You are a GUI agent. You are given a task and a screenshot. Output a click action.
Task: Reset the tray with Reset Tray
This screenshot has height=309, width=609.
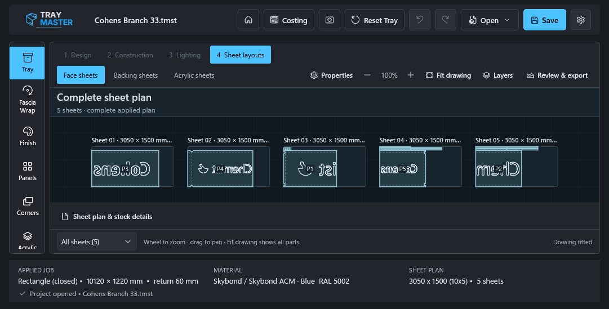375,20
